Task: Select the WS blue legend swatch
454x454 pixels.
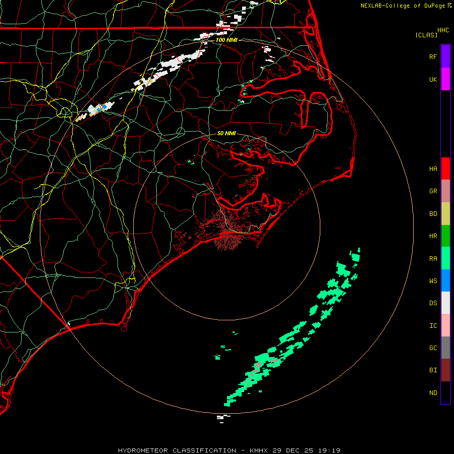Action: coord(445,280)
